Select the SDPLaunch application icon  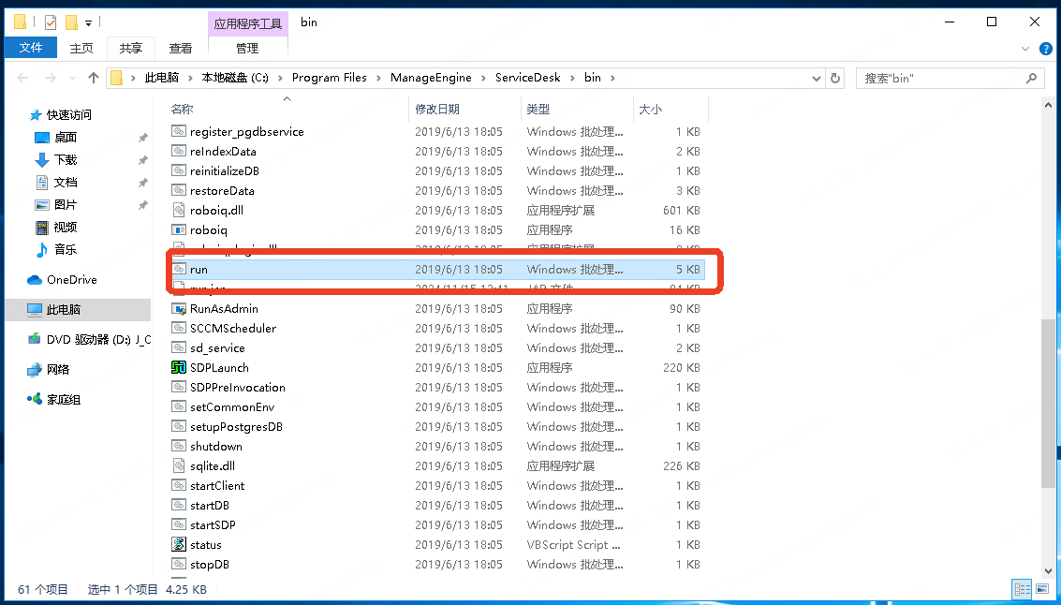pos(179,367)
